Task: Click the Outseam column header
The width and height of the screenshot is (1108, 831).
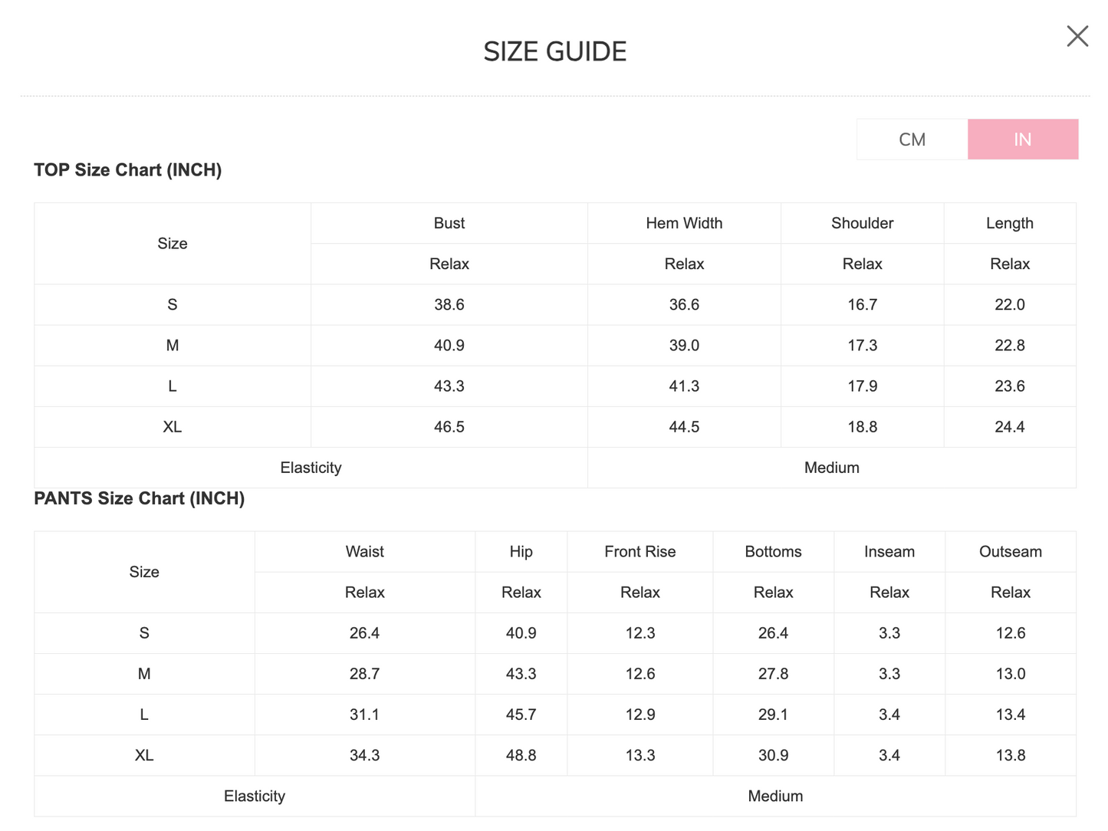Action: point(1011,552)
